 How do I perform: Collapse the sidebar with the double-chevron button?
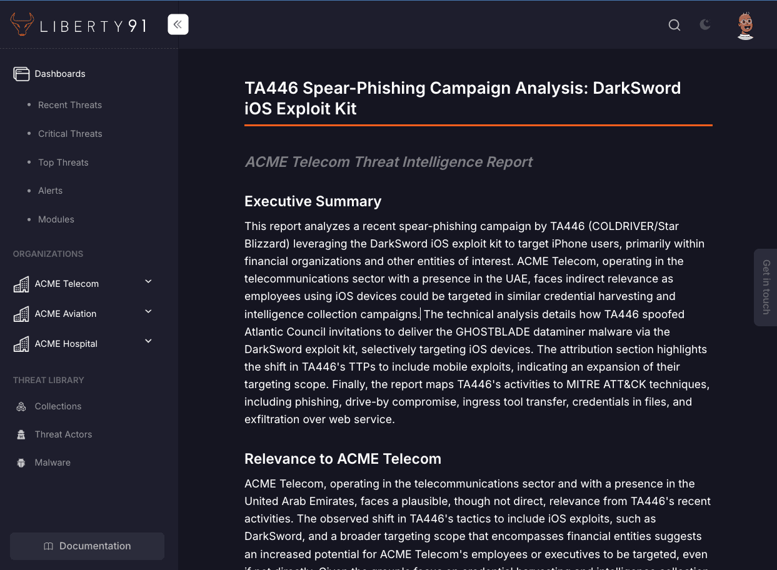[x=178, y=24]
